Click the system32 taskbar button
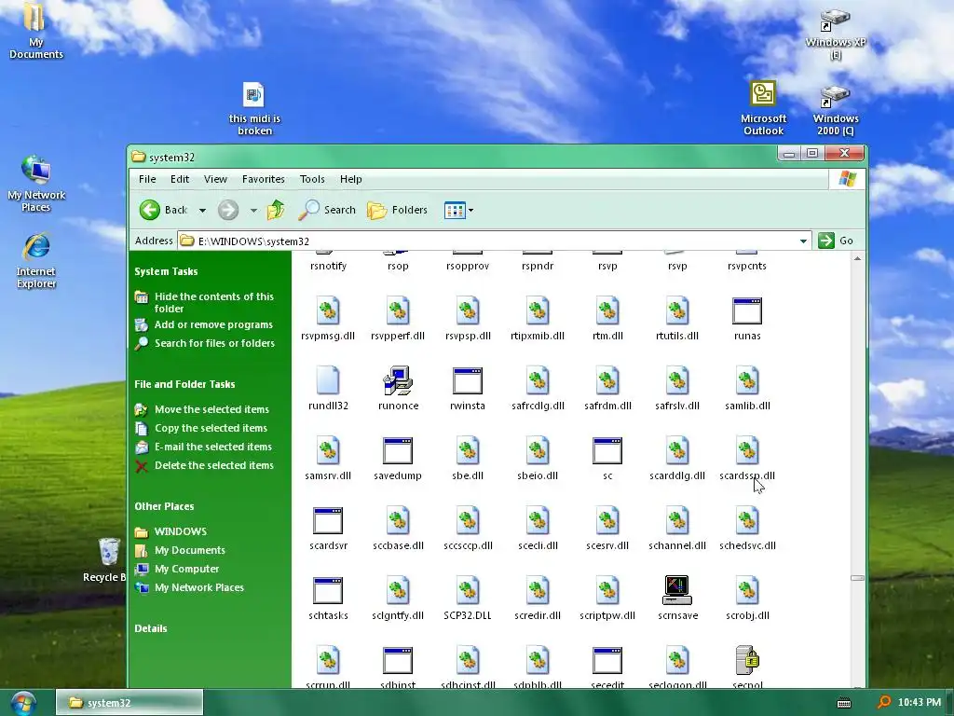Image resolution: width=954 pixels, height=716 pixels. click(129, 703)
